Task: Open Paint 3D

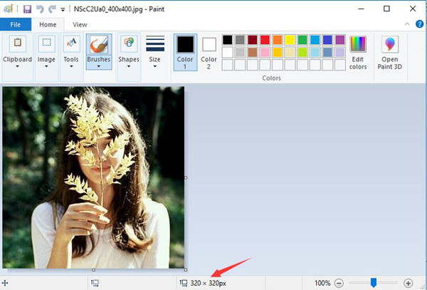Action: [390, 52]
